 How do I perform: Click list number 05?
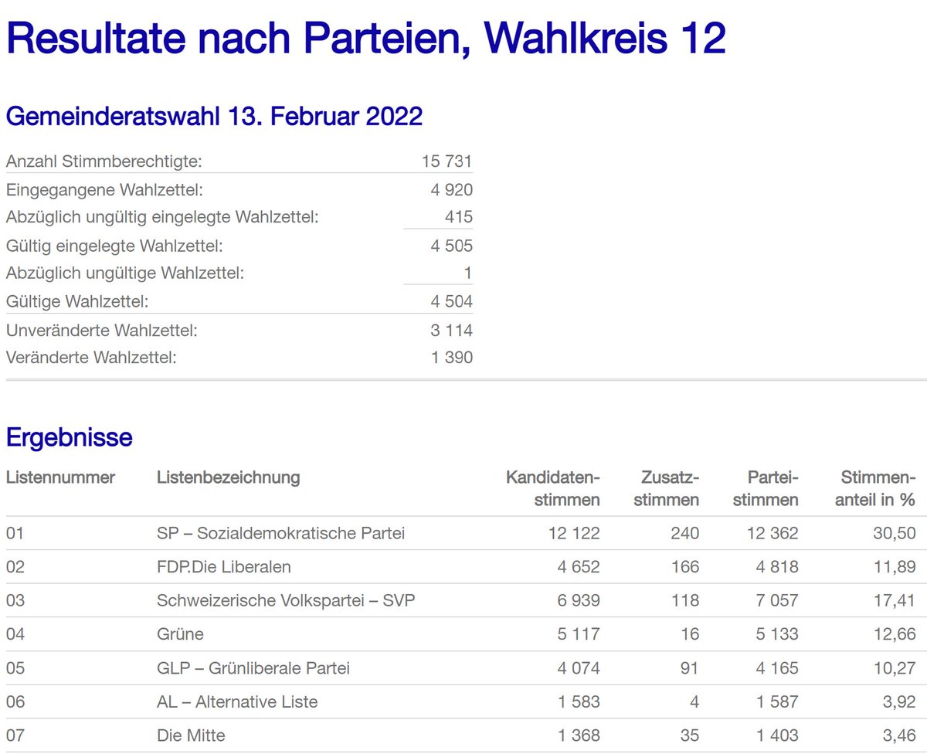pos(15,667)
